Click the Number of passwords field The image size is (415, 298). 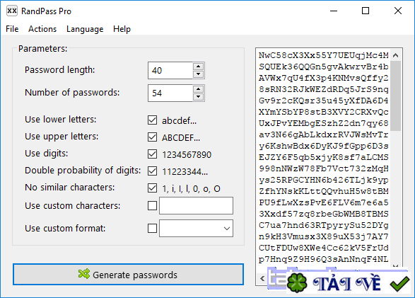click(170, 93)
